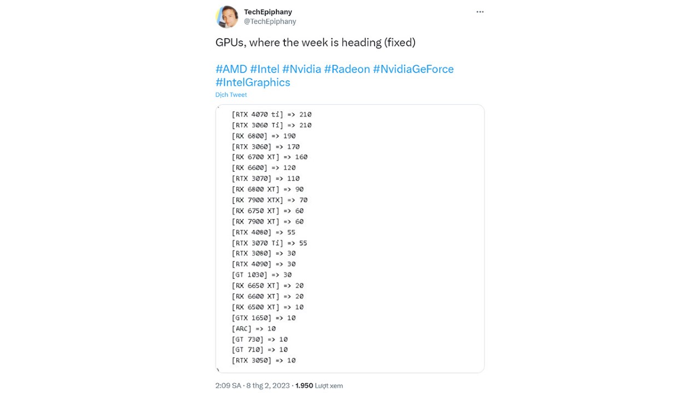Click the @TechEpiphany handle

tap(270, 22)
